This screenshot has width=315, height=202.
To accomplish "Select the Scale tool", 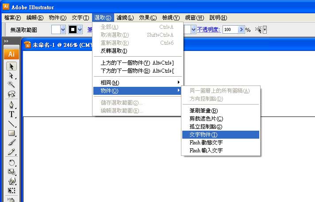I will tap(12, 171).
